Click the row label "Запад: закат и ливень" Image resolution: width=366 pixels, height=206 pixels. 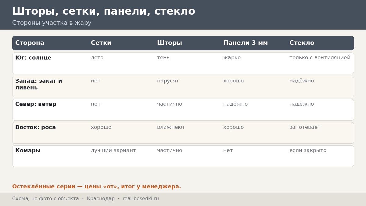[x=39, y=84]
